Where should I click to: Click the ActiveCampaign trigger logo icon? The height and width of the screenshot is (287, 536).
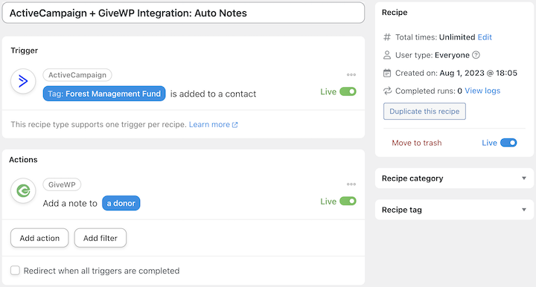tap(23, 81)
